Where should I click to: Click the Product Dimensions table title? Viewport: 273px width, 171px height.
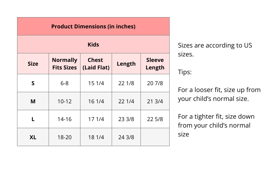[93, 26]
